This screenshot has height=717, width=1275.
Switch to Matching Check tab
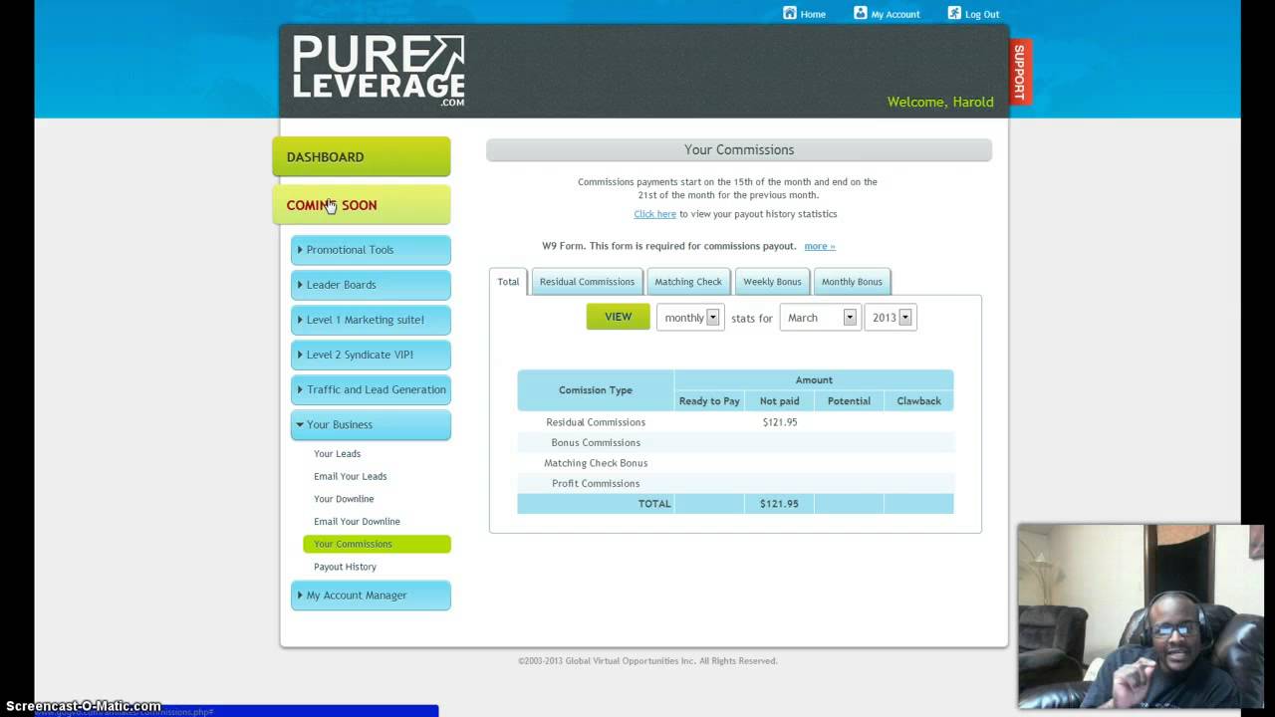point(688,282)
